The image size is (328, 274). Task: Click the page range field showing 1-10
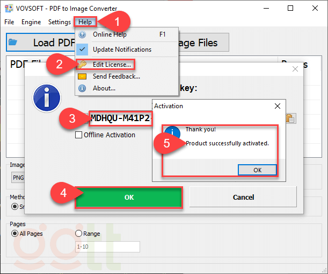click(107, 247)
